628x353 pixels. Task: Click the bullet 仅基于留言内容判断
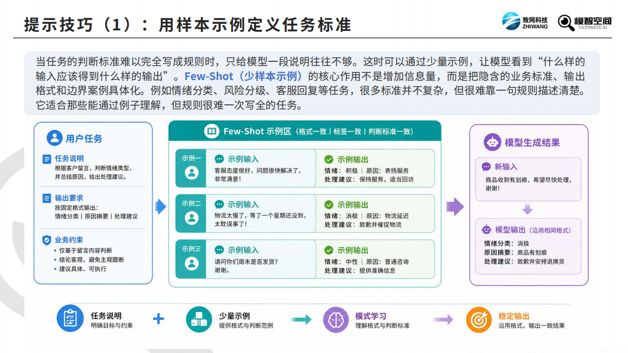(86, 251)
